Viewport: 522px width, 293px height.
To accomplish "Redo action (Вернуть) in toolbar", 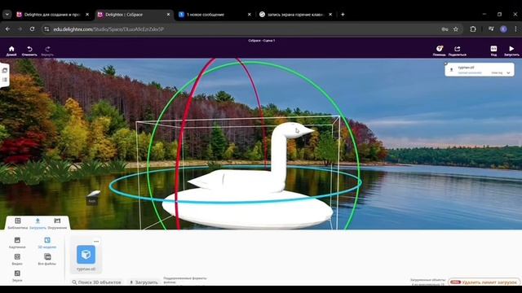I will (x=47, y=50).
